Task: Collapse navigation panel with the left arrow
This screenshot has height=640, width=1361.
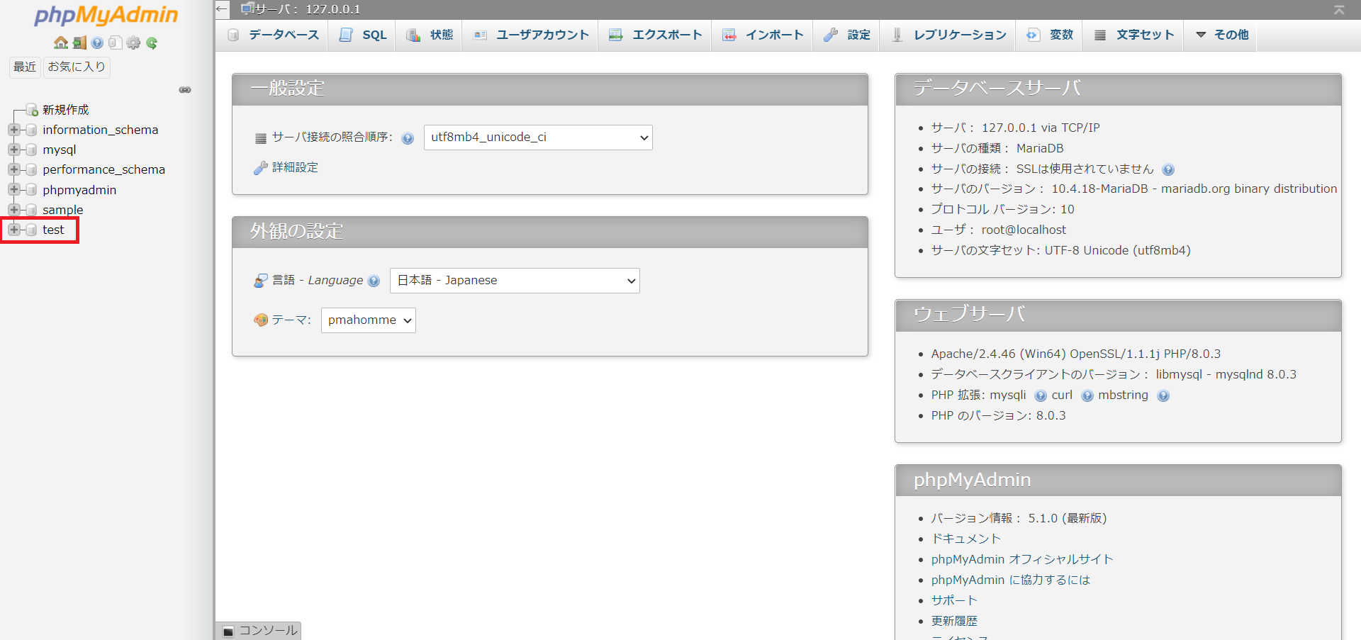Action: click(x=222, y=9)
